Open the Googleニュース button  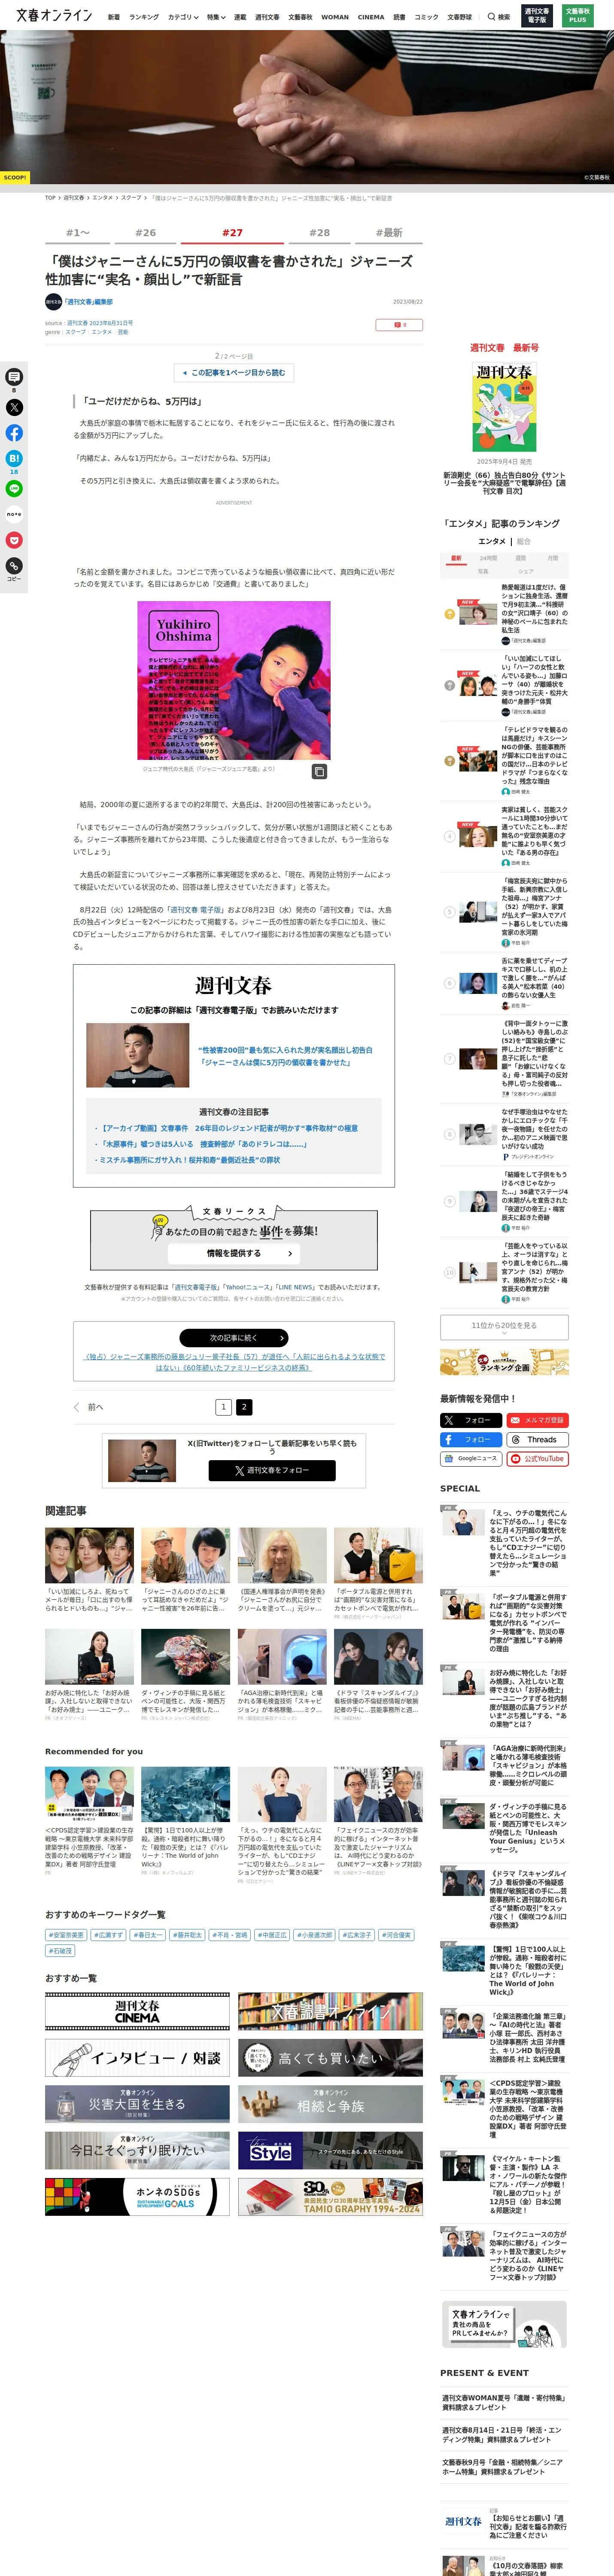pyautogui.click(x=470, y=1458)
